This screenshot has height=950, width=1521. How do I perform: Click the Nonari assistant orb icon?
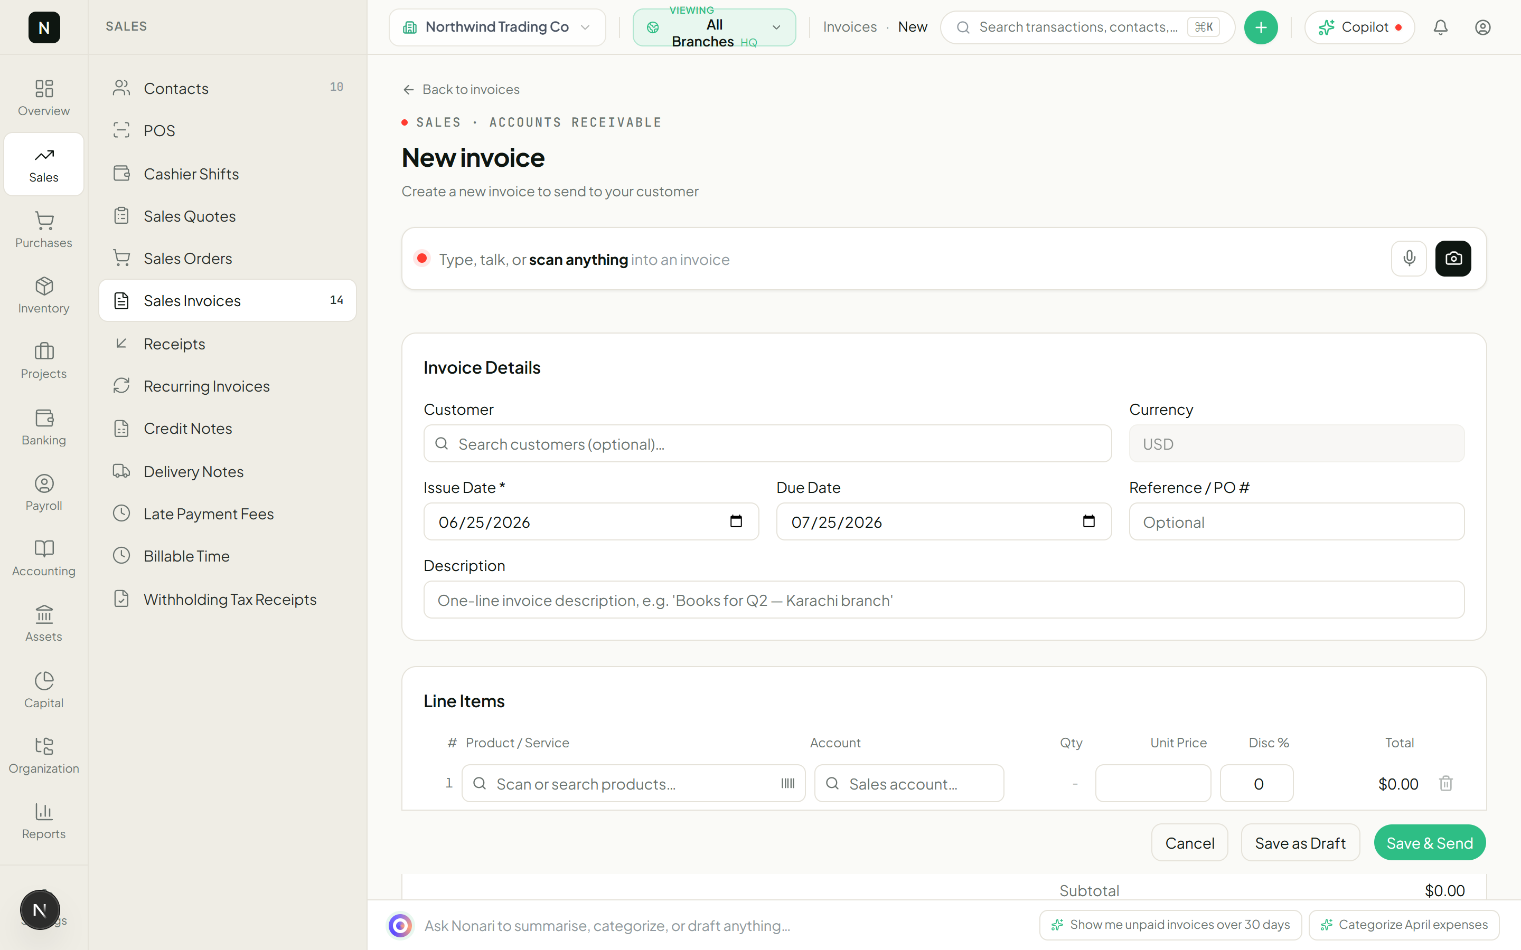tap(400, 925)
